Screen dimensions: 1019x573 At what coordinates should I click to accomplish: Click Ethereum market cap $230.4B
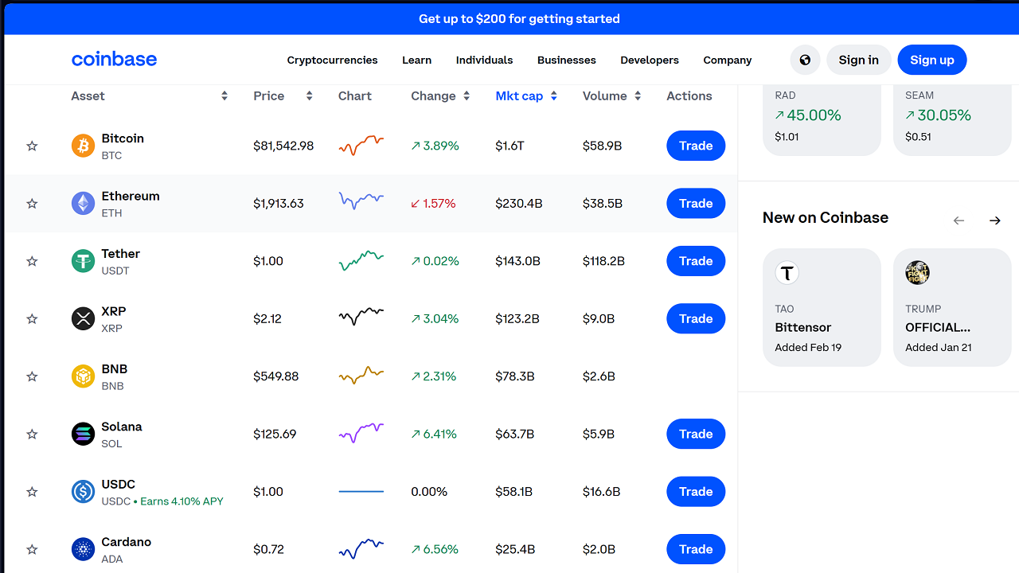pyautogui.click(x=519, y=204)
